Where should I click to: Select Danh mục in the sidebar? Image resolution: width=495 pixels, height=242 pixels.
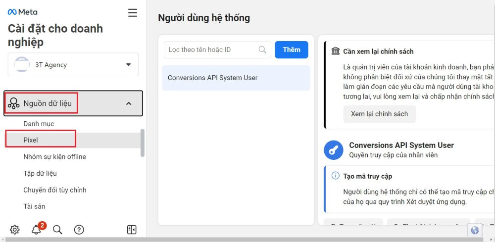(39, 124)
